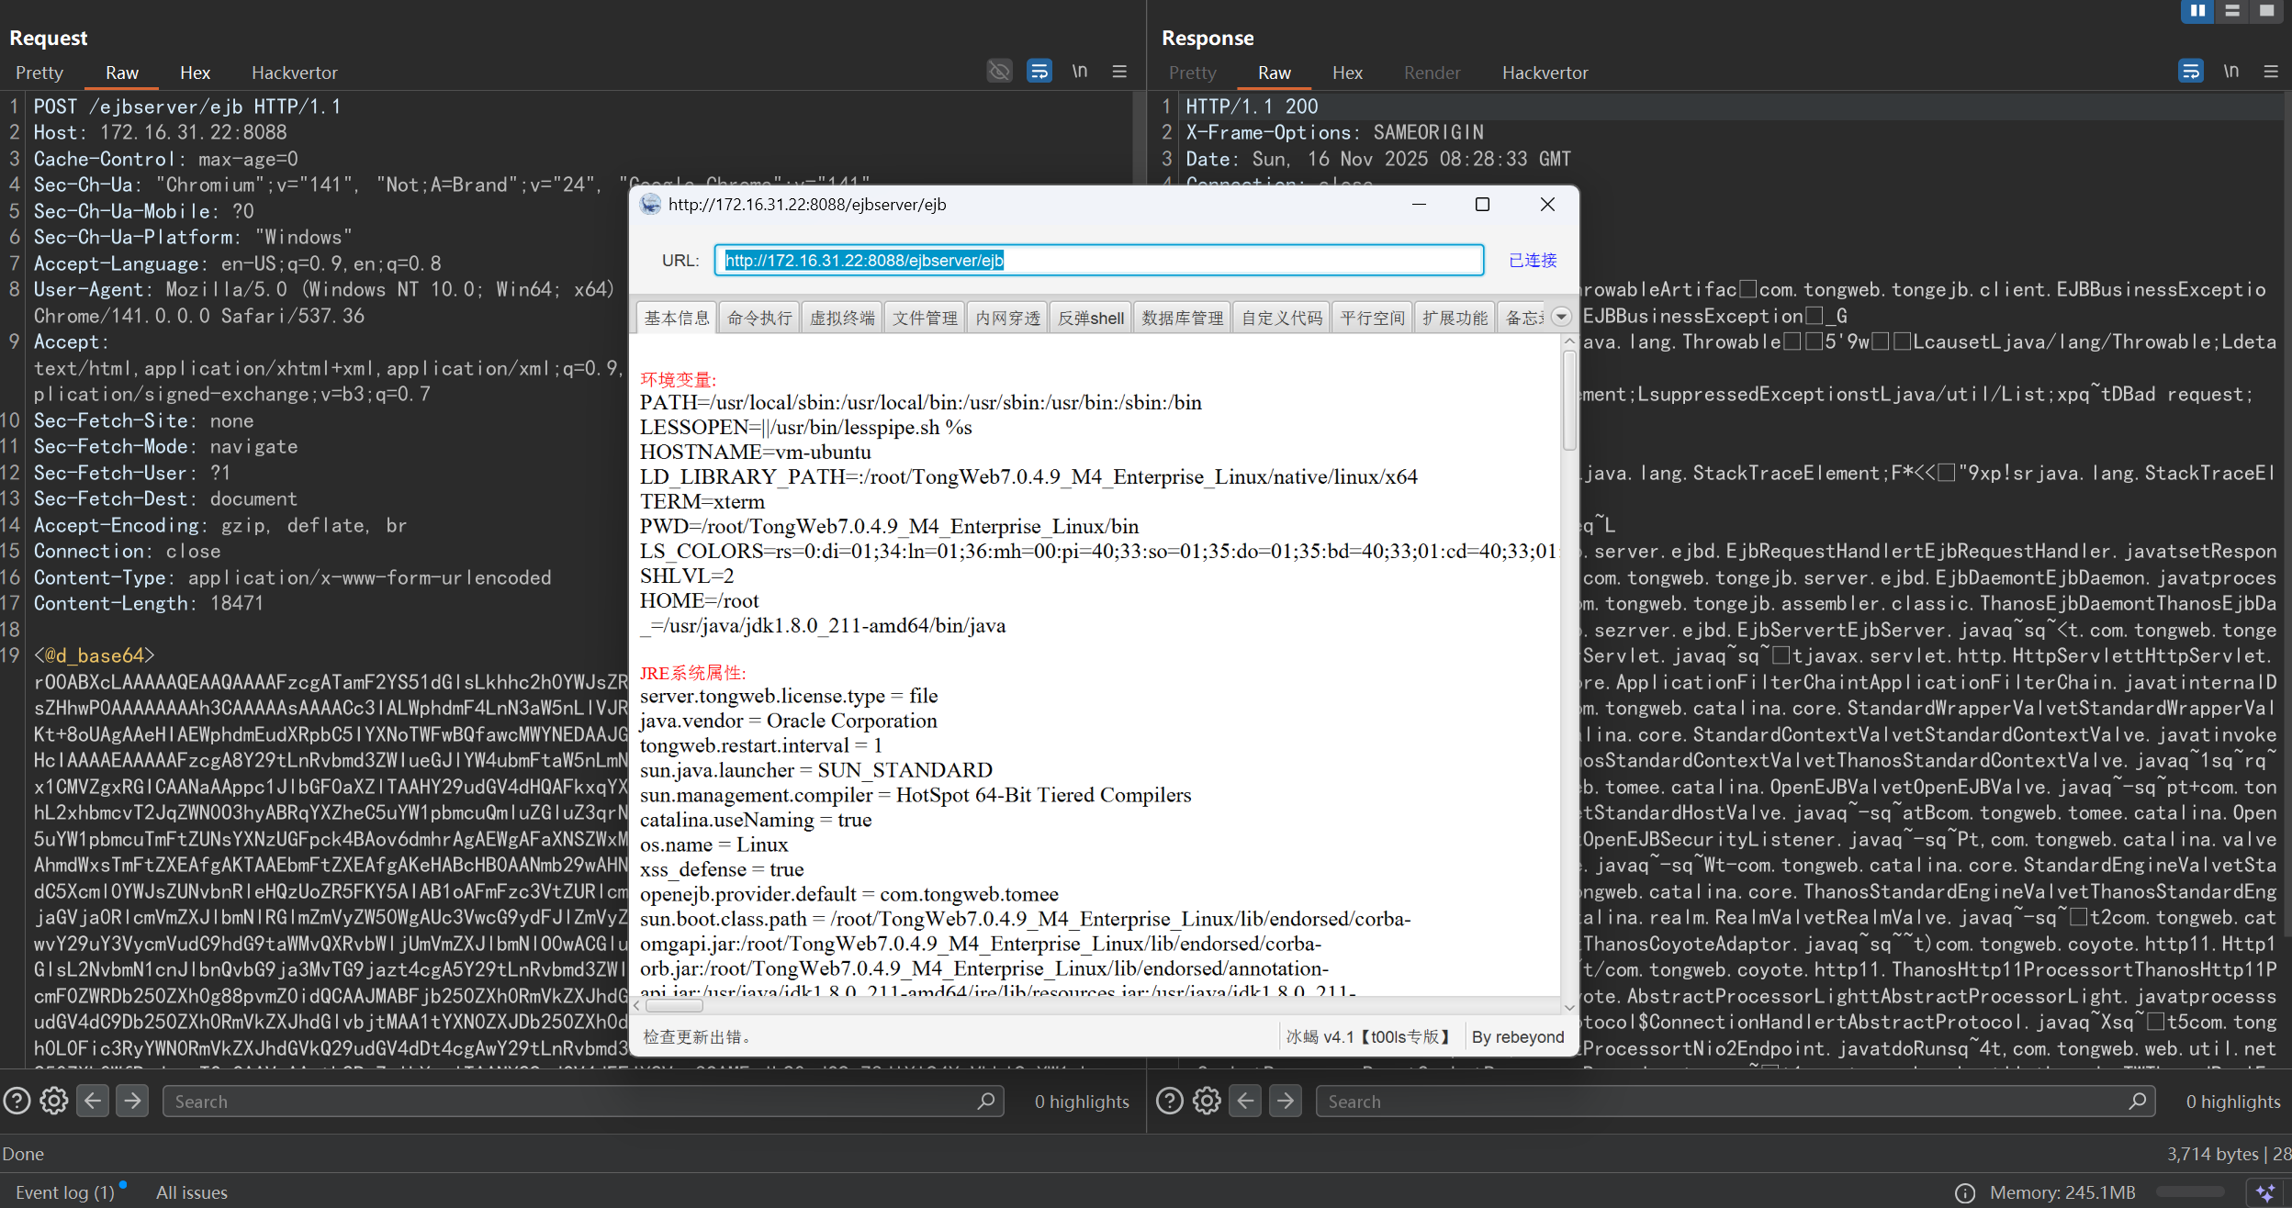Open the Event log
The width and height of the screenshot is (2292, 1208).
pyautogui.click(x=64, y=1191)
